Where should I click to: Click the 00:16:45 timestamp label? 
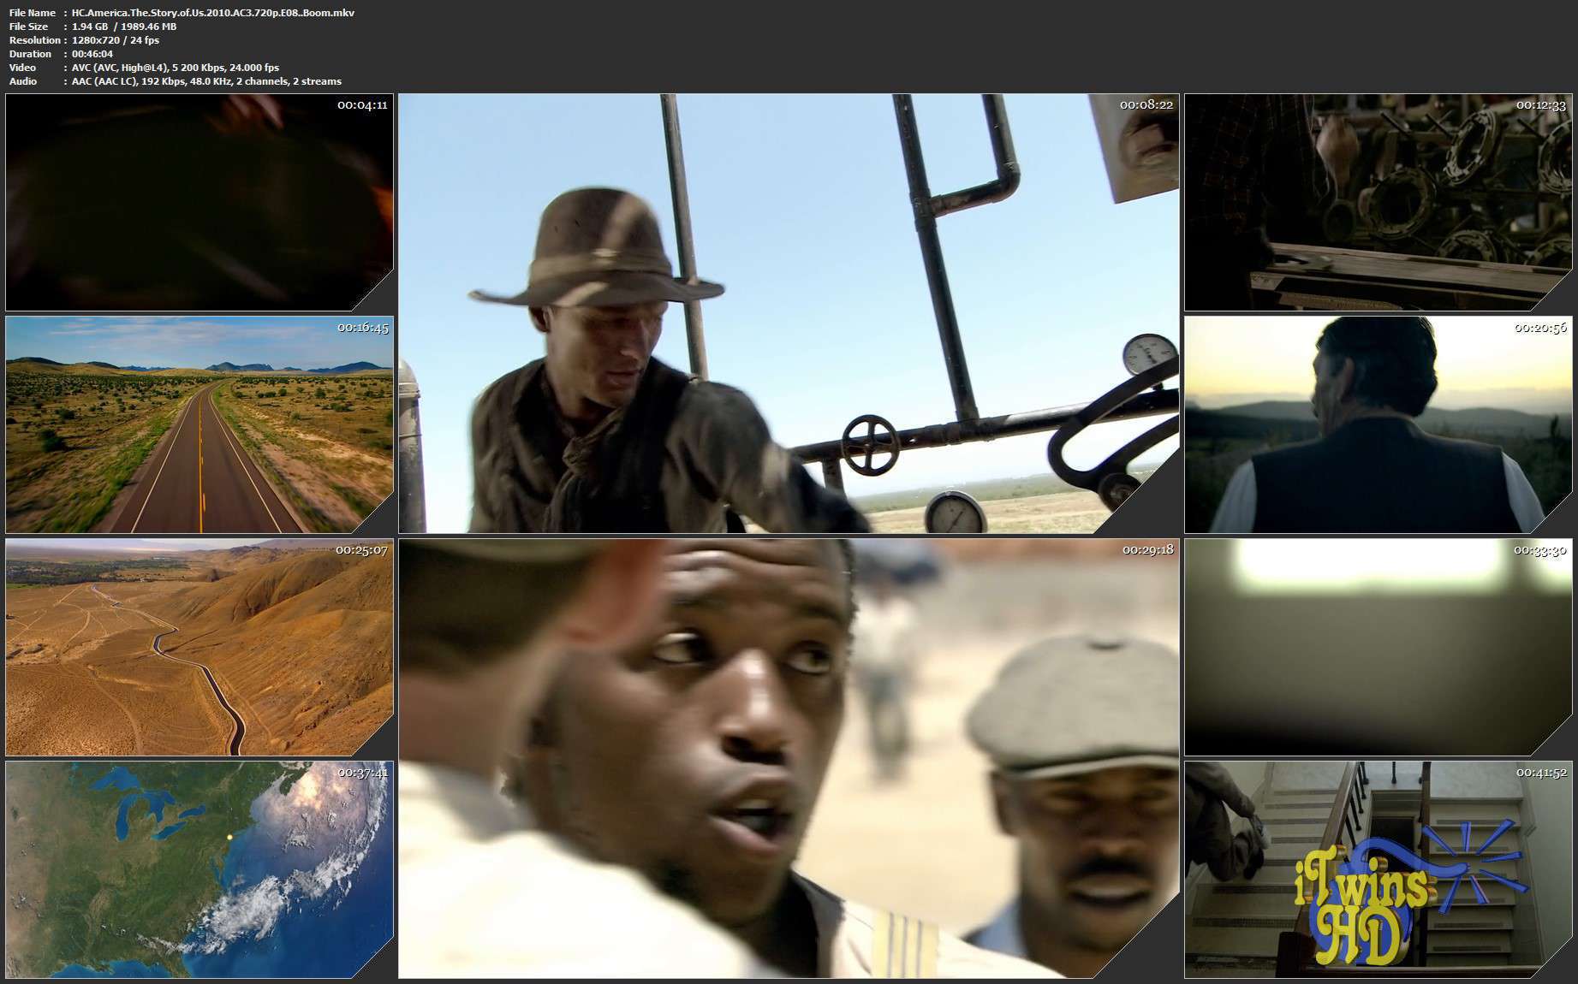coord(362,328)
